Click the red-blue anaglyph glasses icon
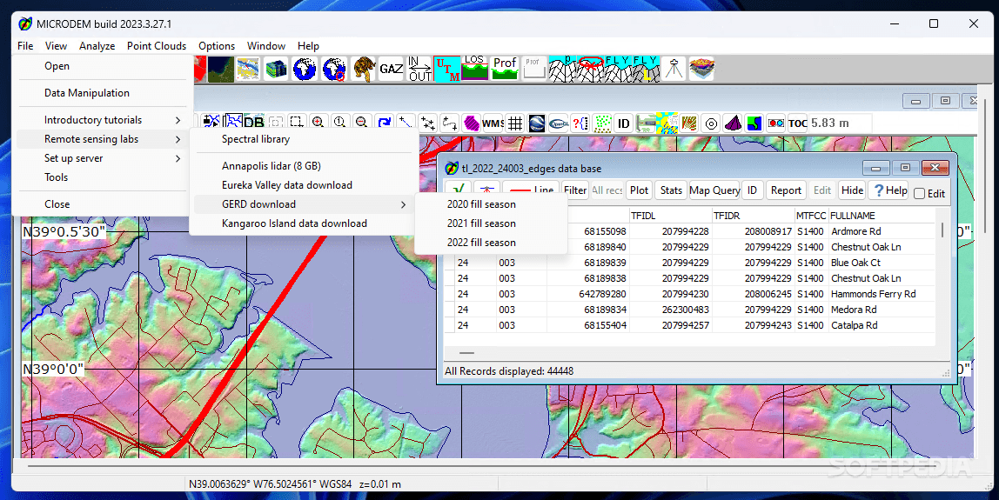 click(776, 123)
